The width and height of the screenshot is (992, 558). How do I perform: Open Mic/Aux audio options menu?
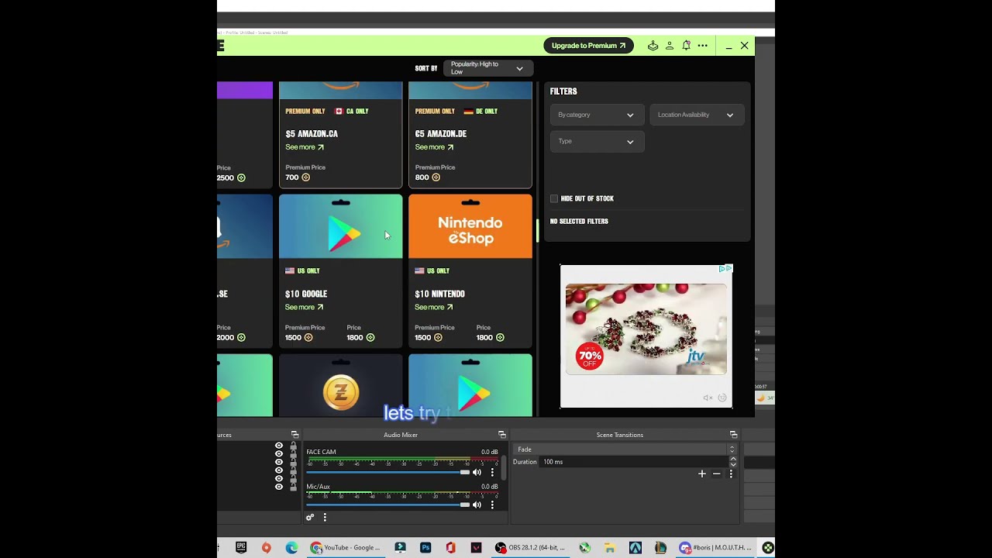tap(492, 505)
